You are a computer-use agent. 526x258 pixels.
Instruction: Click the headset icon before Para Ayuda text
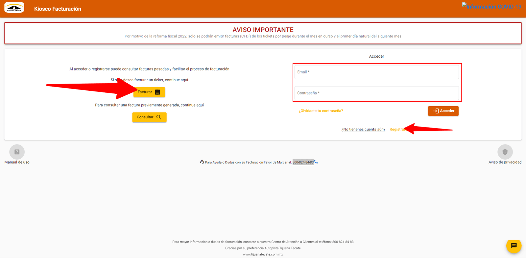(x=202, y=162)
